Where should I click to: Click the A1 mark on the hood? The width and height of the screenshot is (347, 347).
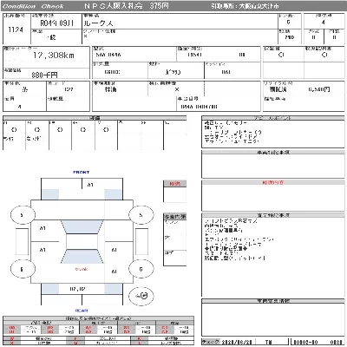pyautogui.click(x=90, y=185)
